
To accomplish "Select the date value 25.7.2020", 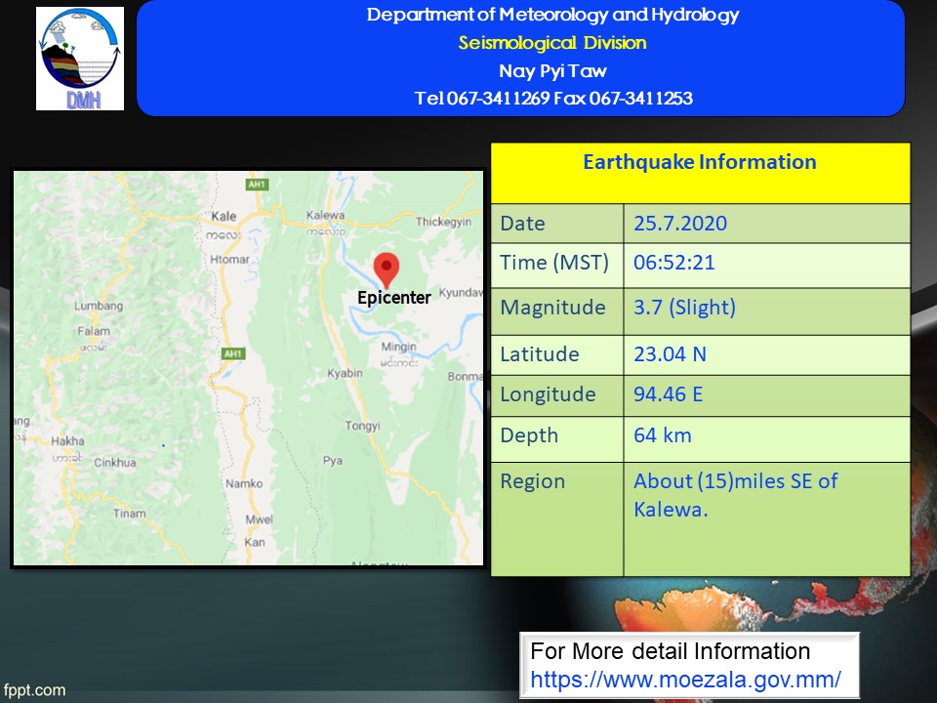I will [x=680, y=223].
